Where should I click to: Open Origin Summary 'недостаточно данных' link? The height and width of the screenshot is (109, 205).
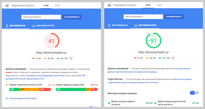click(150, 81)
